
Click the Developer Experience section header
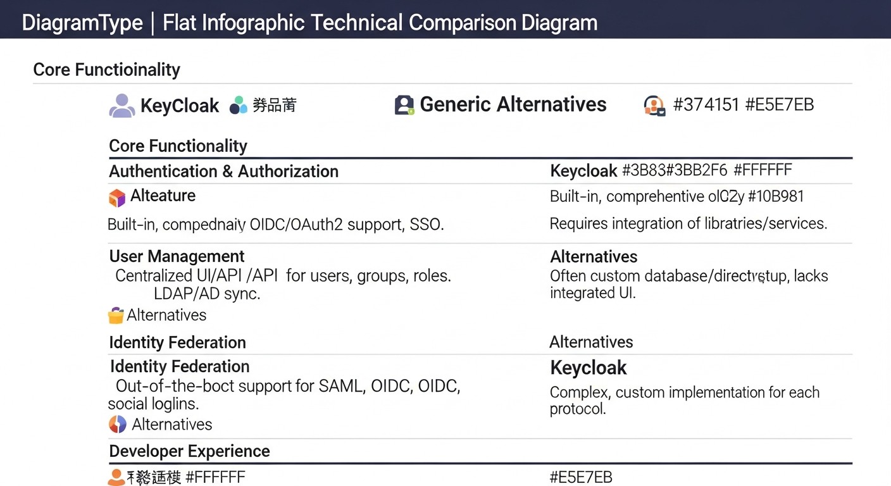coord(189,451)
